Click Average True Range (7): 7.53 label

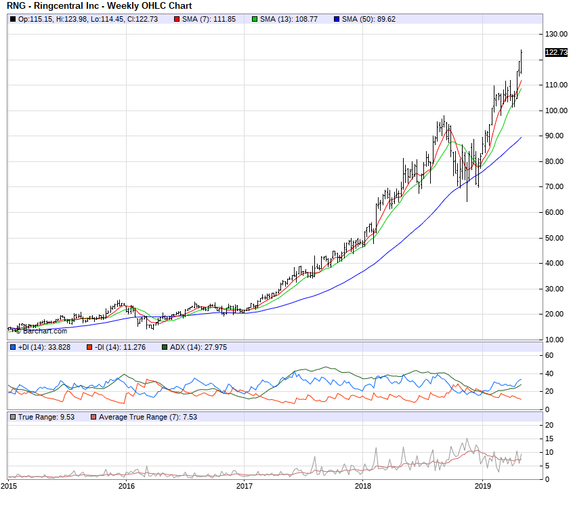148,417
